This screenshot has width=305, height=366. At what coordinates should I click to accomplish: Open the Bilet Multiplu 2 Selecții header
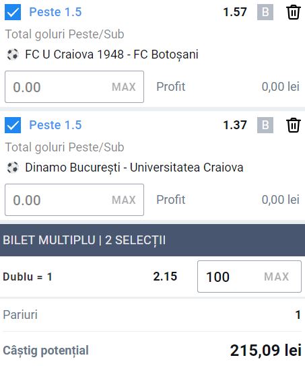(152, 240)
